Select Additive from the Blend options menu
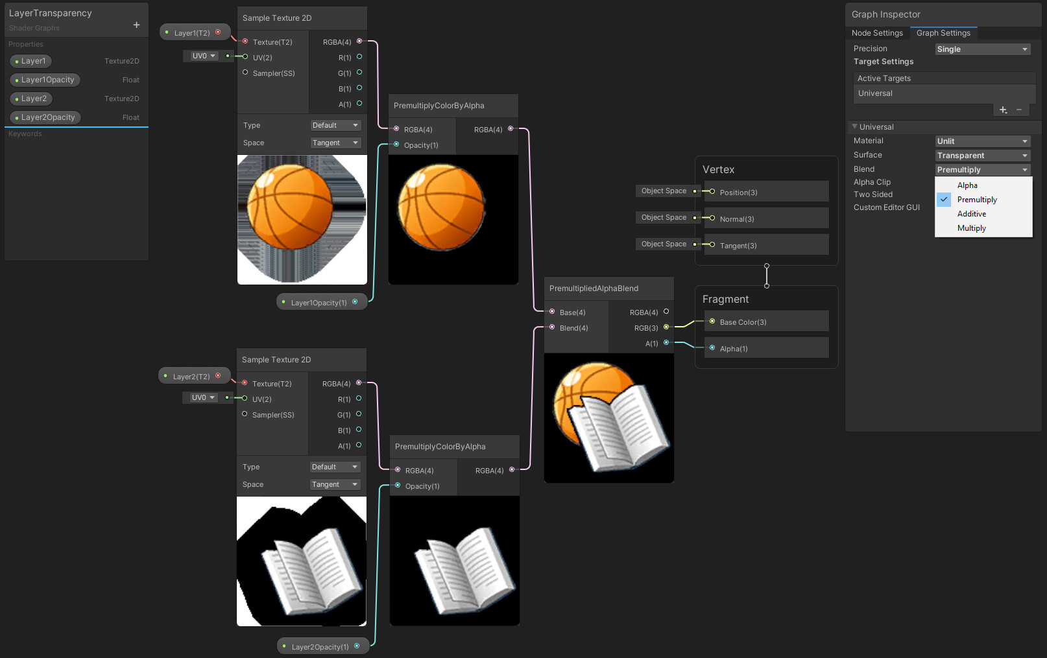1047x658 pixels. point(971,213)
